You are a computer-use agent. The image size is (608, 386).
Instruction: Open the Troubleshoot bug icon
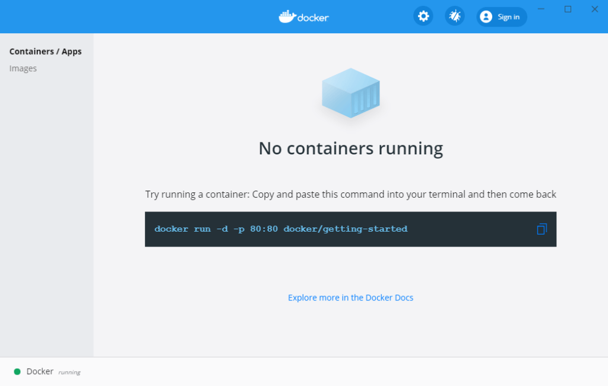(x=454, y=16)
